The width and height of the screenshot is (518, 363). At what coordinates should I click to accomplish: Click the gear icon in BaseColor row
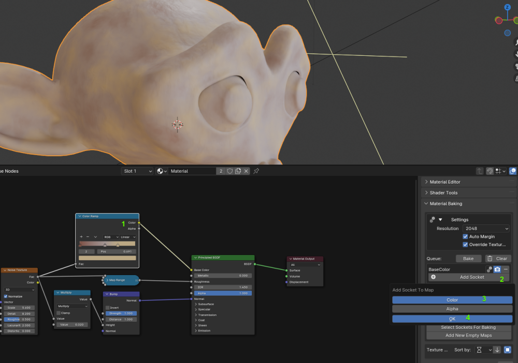pyautogui.click(x=488, y=269)
